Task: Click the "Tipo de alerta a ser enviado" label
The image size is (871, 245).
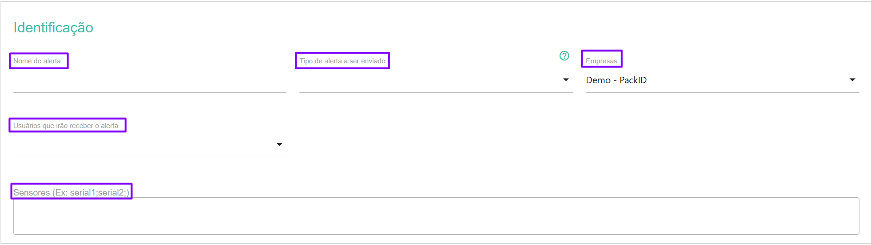Action: 342,61
